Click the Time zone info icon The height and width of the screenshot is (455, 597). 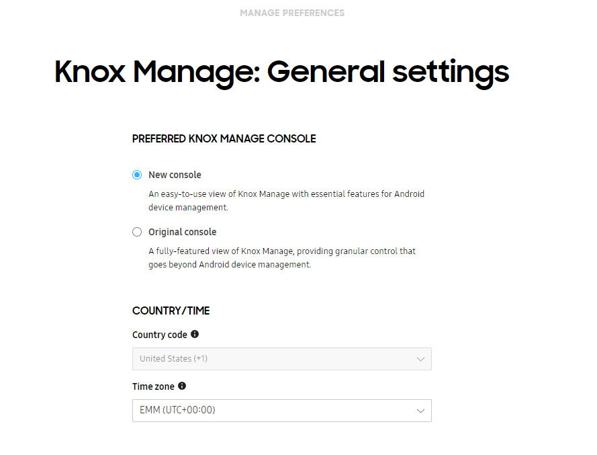(182, 386)
